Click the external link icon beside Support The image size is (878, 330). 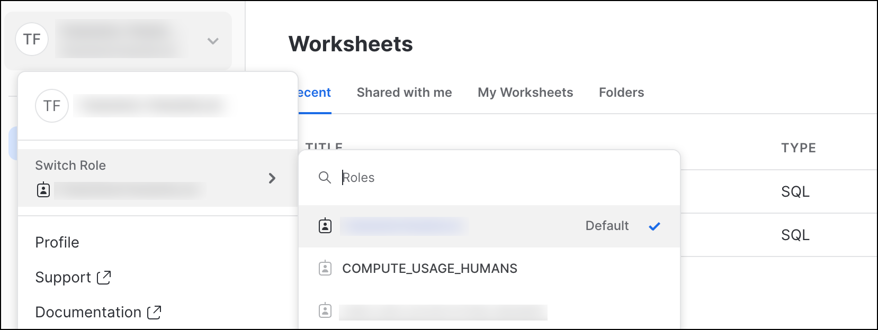(x=104, y=277)
